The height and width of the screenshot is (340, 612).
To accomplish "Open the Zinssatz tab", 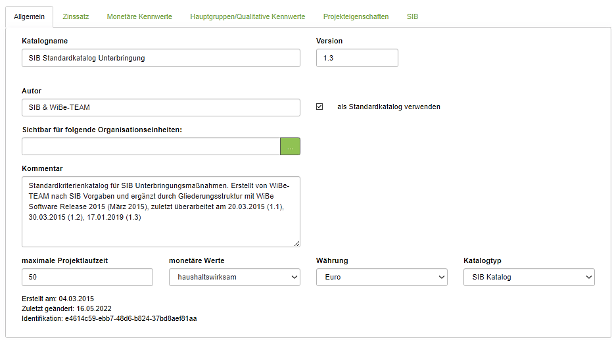I will coord(76,16).
